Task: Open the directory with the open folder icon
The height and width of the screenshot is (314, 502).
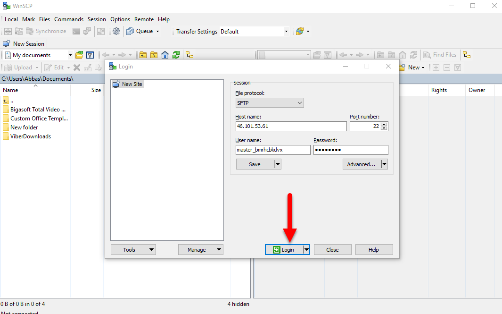Action: [79, 55]
